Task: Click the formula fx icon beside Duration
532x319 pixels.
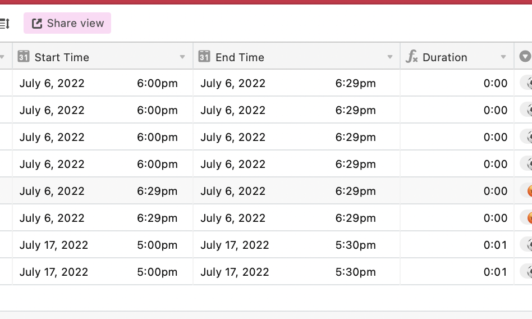Action: pyautogui.click(x=411, y=56)
